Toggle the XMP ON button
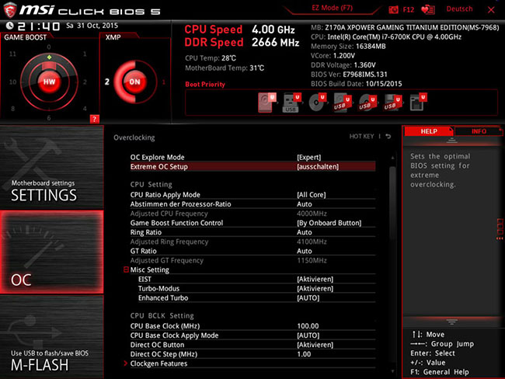Image resolution: width=505 pixels, height=379 pixels. coord(134,82)
